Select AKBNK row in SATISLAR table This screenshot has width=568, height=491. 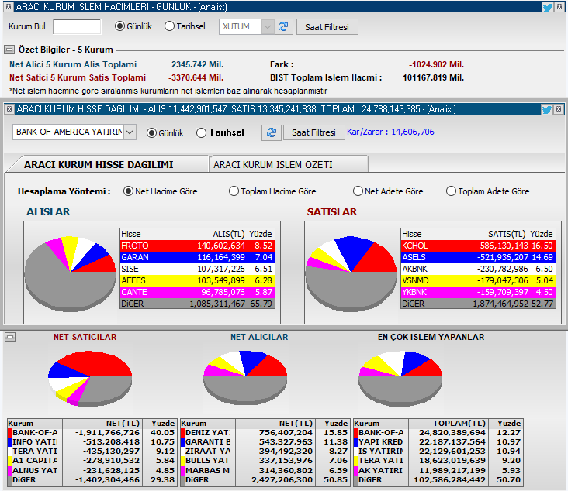tap(478, 269)
